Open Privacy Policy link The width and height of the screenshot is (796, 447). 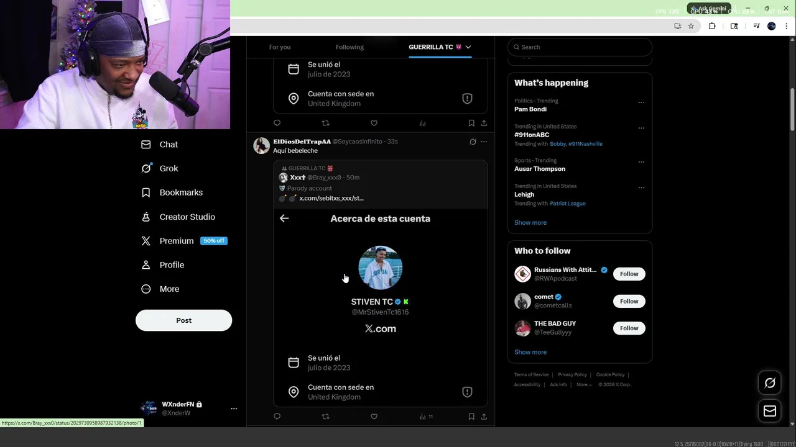coord(572,375)
